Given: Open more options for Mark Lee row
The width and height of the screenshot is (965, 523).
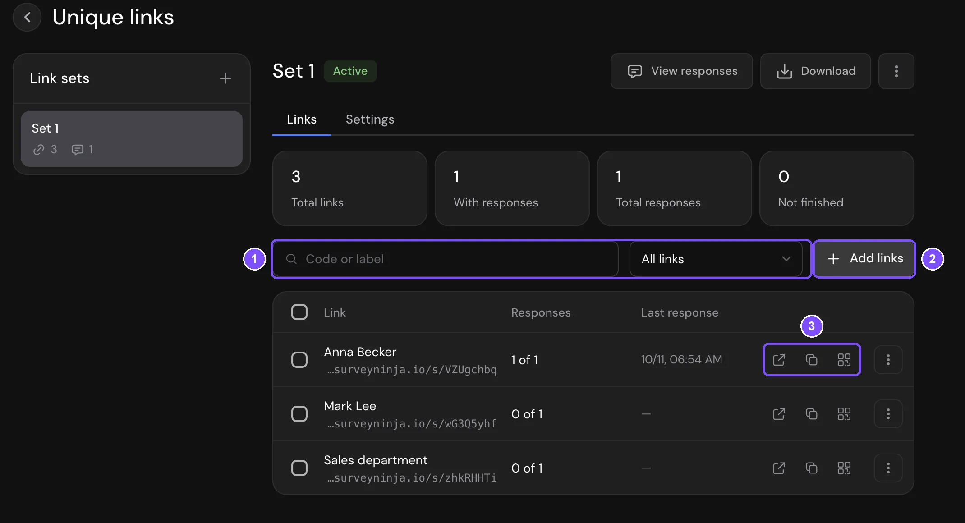Looking at the screenshot, I should pos(888,414).
